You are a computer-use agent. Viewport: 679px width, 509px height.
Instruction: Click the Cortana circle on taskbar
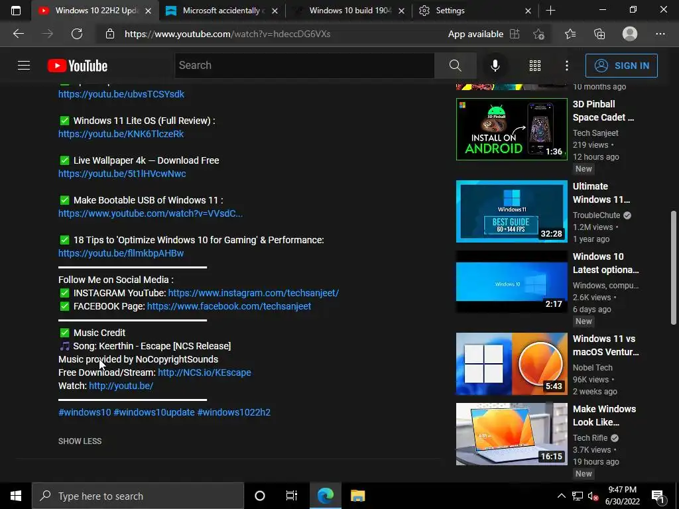[x=260, y=496]
